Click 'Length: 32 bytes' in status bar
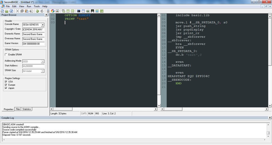 [x=58, y=114]
